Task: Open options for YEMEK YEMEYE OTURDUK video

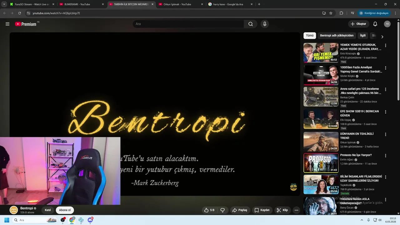Action: [x=385, y=45]
